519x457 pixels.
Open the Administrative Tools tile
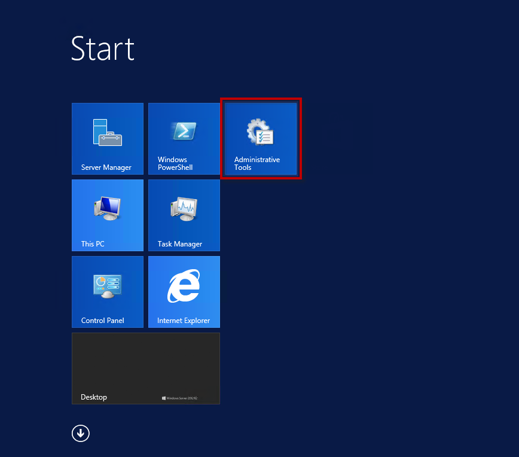coord(261,139)
